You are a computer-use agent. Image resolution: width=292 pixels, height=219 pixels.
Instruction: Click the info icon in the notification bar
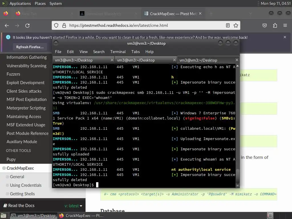click(8, 37)
